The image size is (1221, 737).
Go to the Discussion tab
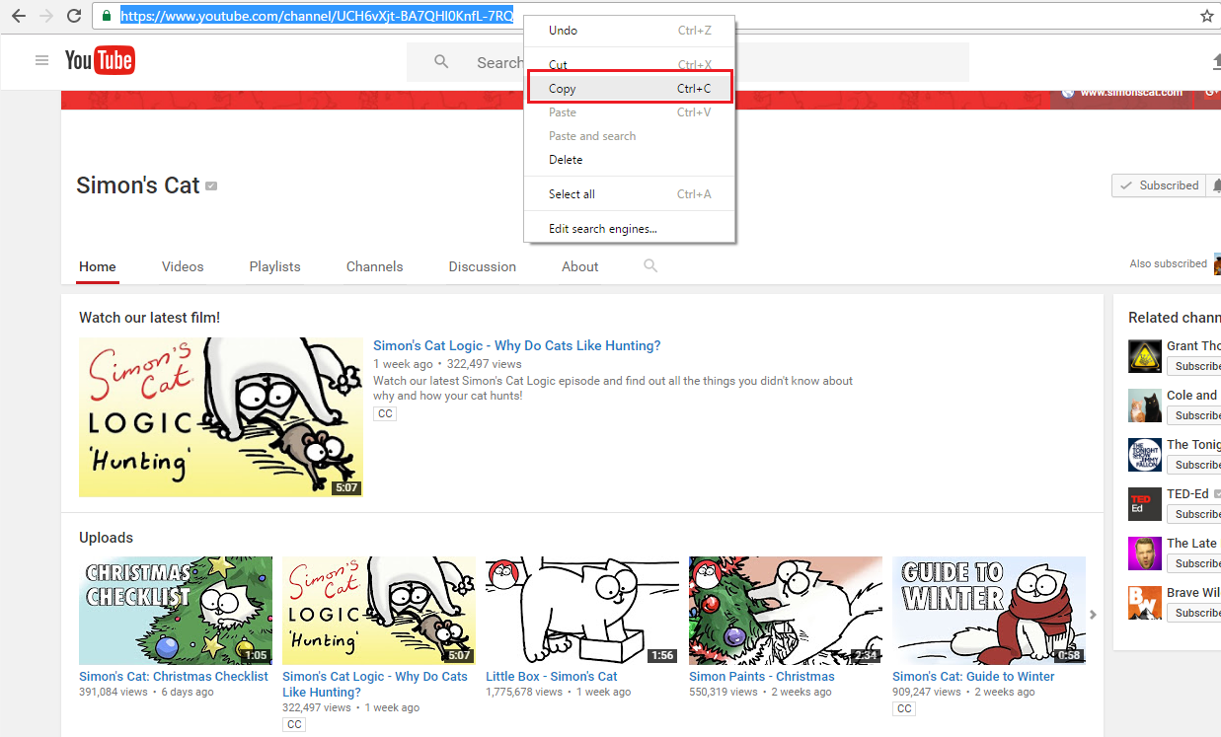[x=482, y=266]
